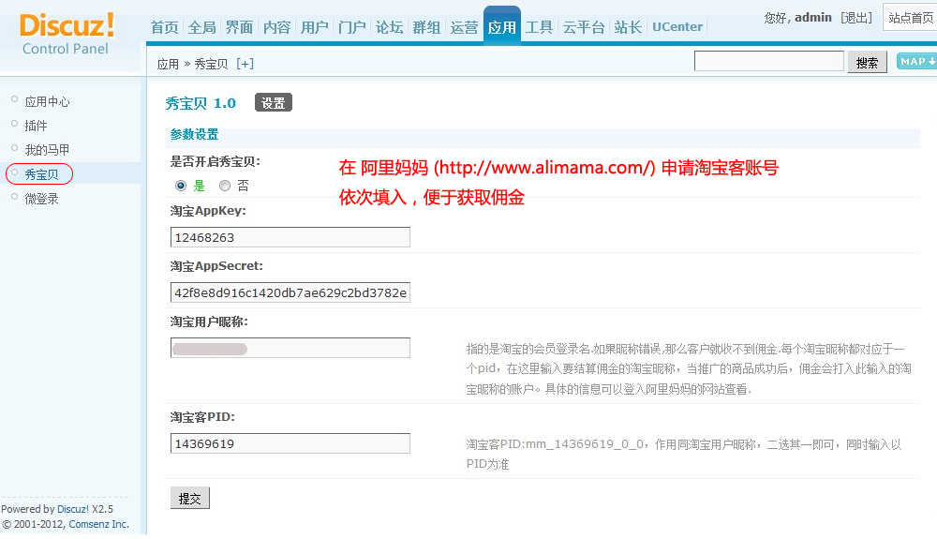Screen dimensions: 937x539
Task: Click the 设置 settings tab button
Action: (x=273, y=103)
